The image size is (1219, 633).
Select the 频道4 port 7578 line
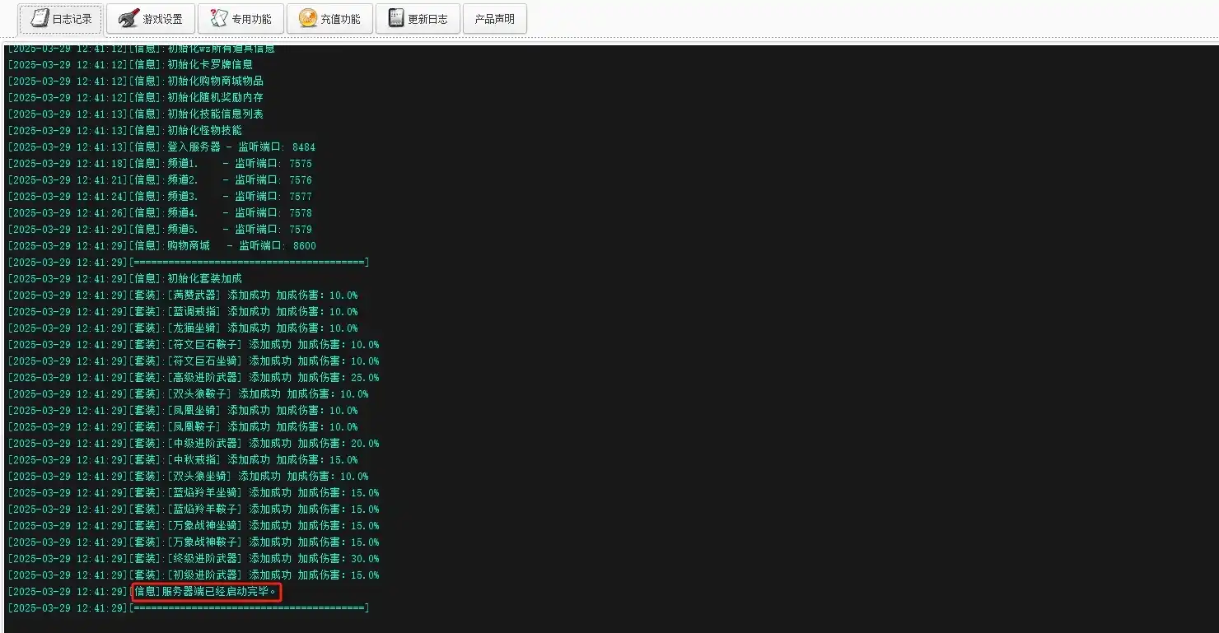click(160, 212)
